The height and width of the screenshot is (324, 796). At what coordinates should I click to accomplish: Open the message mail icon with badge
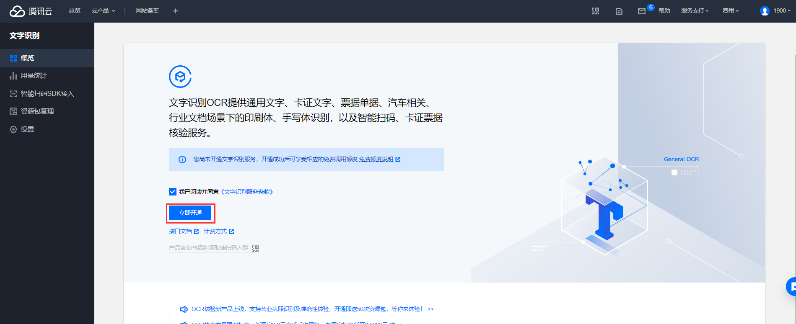click(x=642, y=11)
